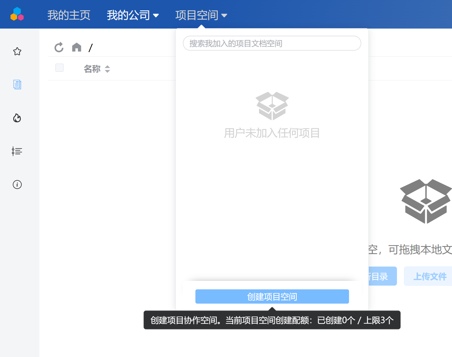Viewport: 452px width, 357px height.
Task: Click the 用户未加入任何项目 message
Action: point(272,133)
